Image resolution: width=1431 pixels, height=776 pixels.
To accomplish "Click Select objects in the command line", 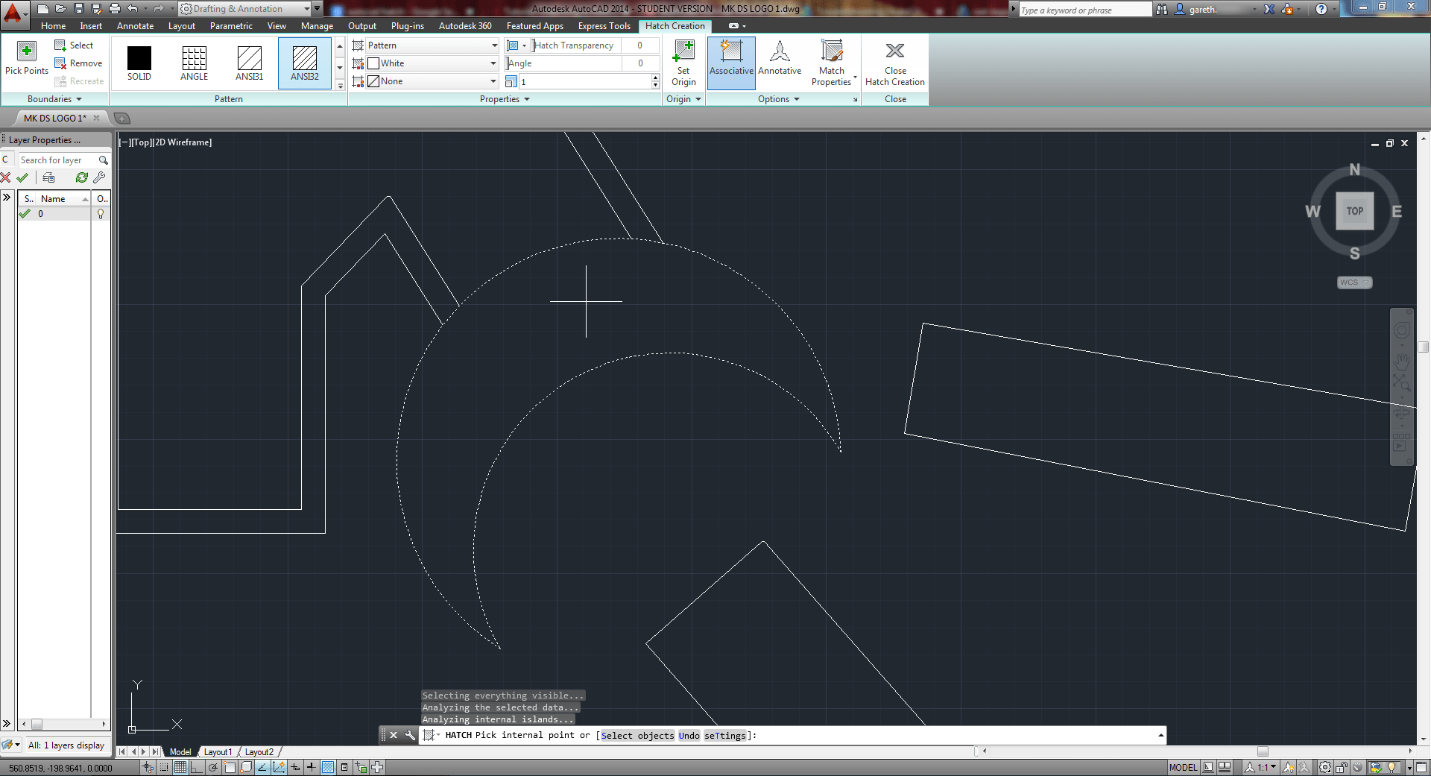I will [637, 736].
